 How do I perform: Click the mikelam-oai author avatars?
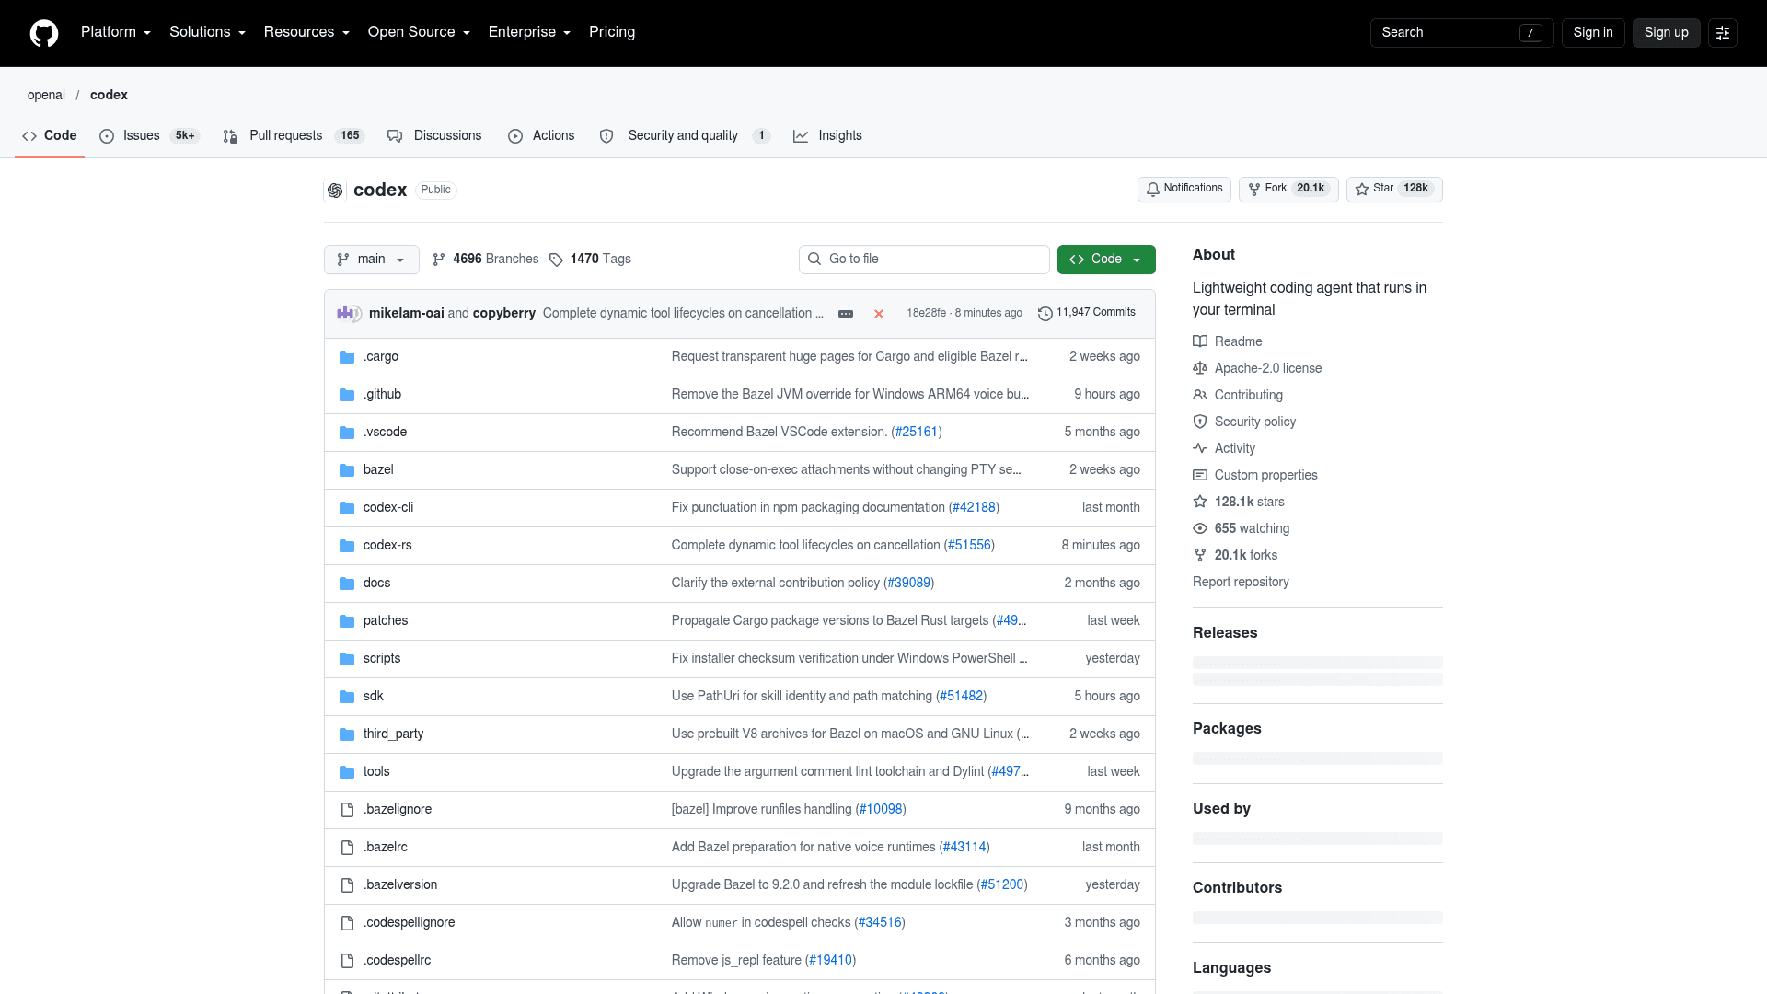[x=349, y=314]
